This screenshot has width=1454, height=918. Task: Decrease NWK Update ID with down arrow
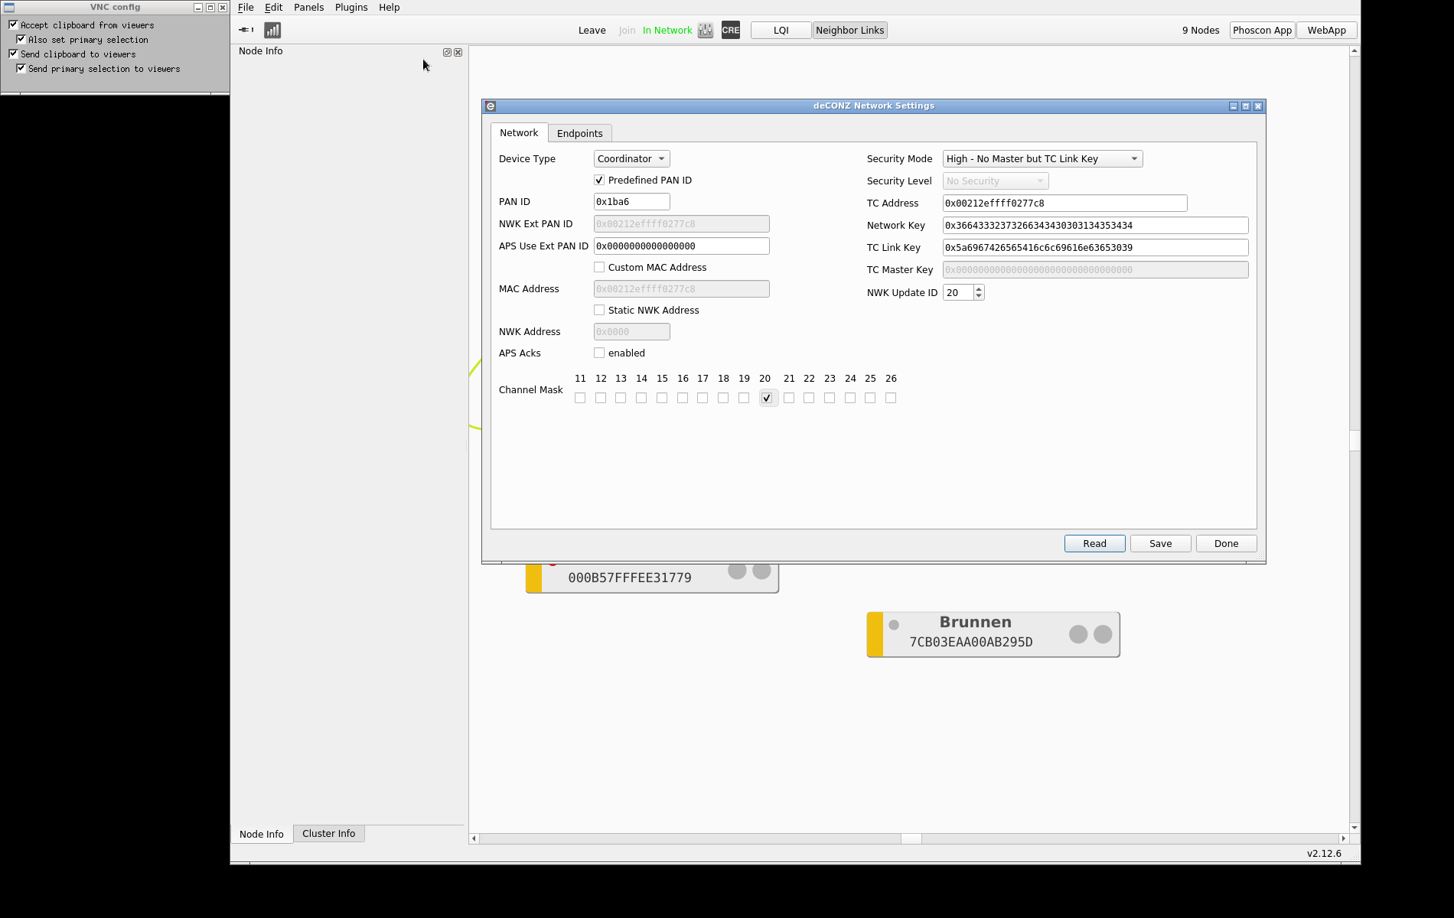[979, 297]
